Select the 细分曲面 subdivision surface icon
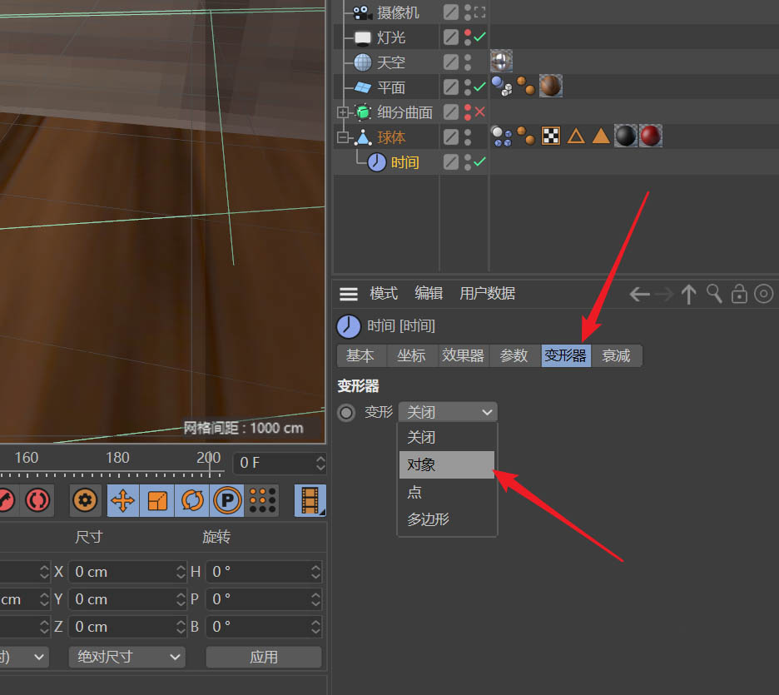This screenshot has height=695, width=779. tap(361, 112)
